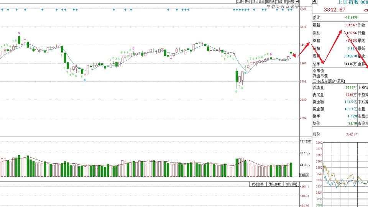Select the scissors cut icon
Image resolution: width=368 pixels, height=207 pixels.
283,7
